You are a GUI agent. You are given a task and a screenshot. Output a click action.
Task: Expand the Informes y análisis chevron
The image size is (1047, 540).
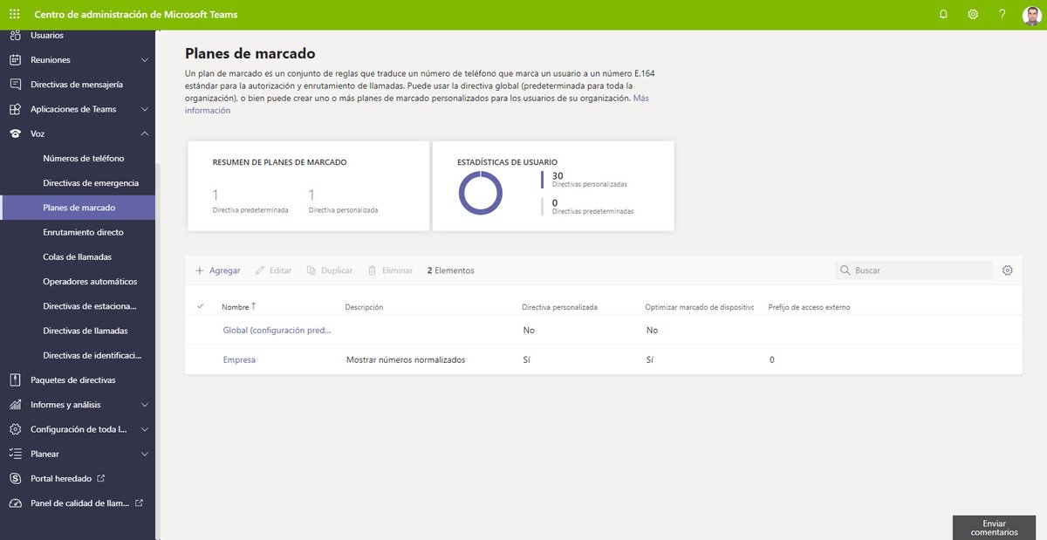145,405
